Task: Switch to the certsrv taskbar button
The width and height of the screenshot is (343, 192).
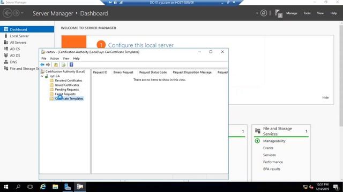Action: tap(80, 187)
